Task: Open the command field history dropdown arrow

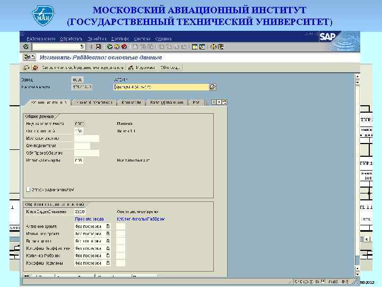Action: pos(82,46)
